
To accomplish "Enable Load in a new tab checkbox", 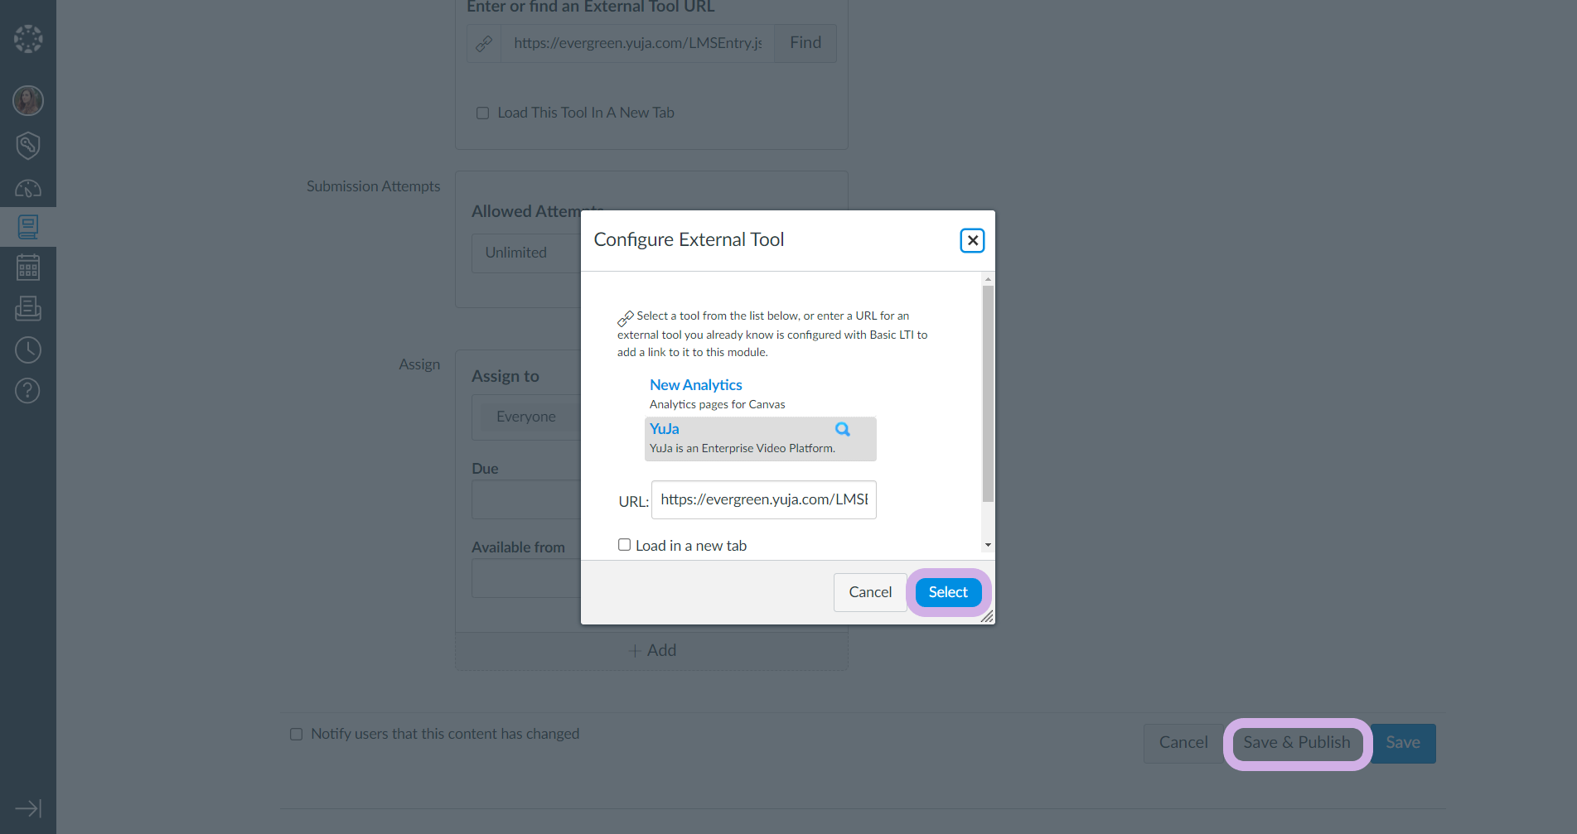I will click(x=624, y=545).
